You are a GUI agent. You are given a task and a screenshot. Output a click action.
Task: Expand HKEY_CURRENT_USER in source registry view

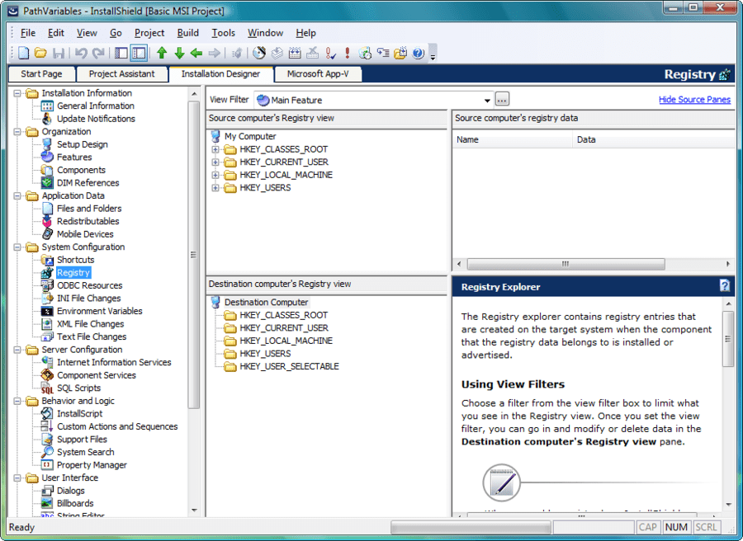[x=215, y=162]
